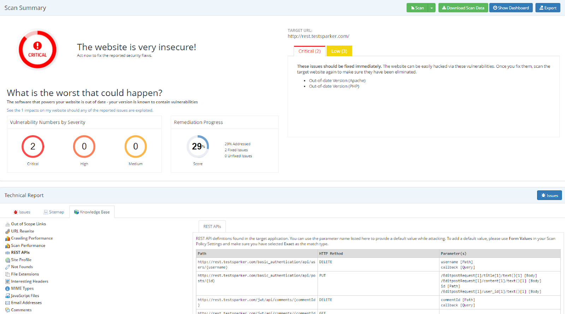Click the JavaScript Files icon

pos(7,296)
